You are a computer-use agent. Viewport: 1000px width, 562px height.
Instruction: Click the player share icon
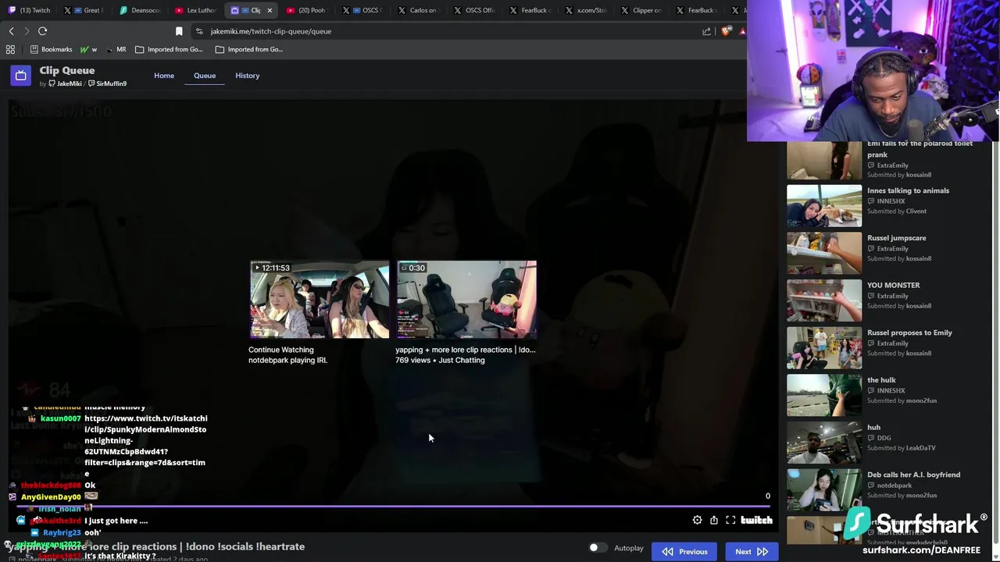[713, 520]
